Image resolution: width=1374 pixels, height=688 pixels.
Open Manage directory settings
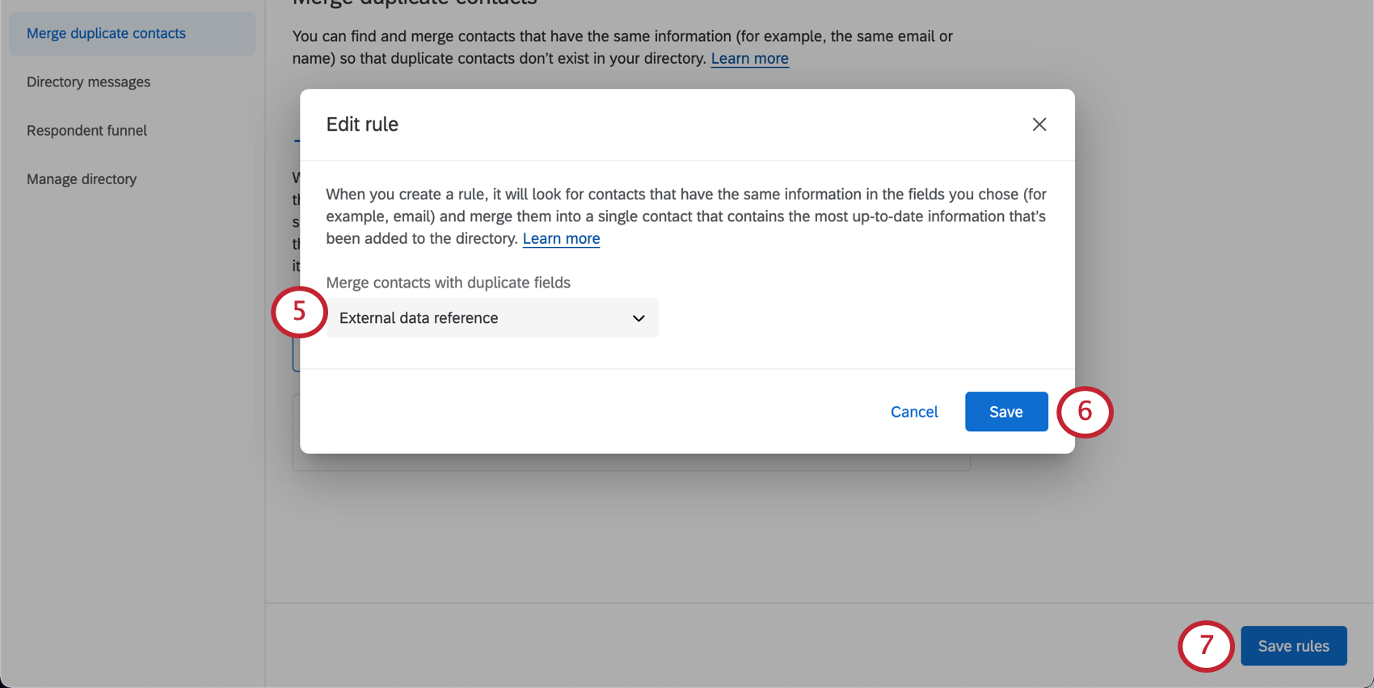pyautogui.click(x=82, y=179)
